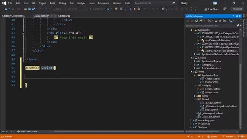Image resolution: width=247 pixels, height=139 pixels.
Task: Click Show All Files icon
Action: point(224,21)
